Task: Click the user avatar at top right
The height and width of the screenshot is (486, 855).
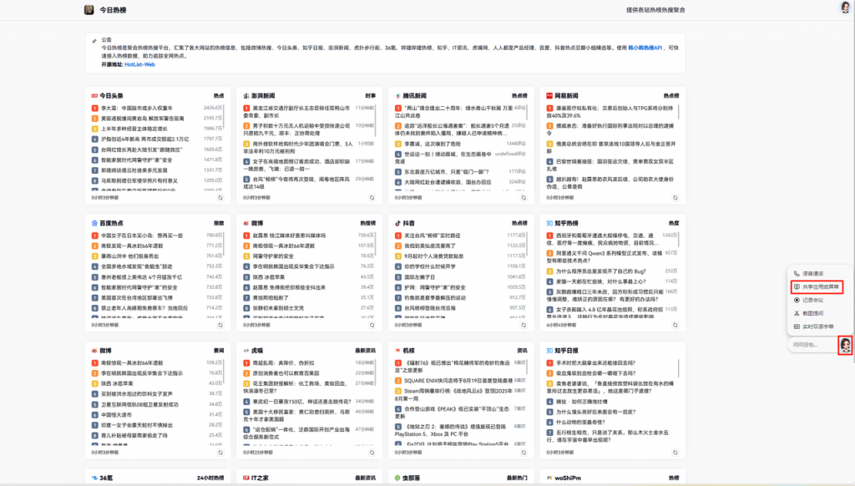Action: coord(845,7)
